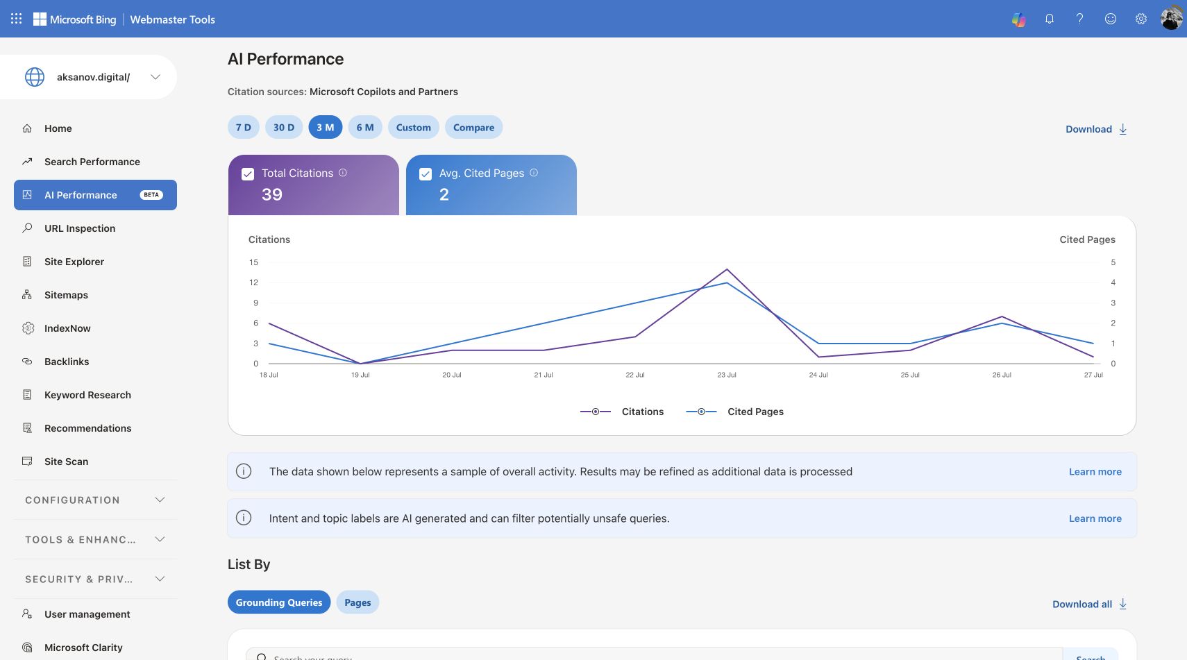
Task: Click the Search Performance trend icon
Action: tap(27, 162)
